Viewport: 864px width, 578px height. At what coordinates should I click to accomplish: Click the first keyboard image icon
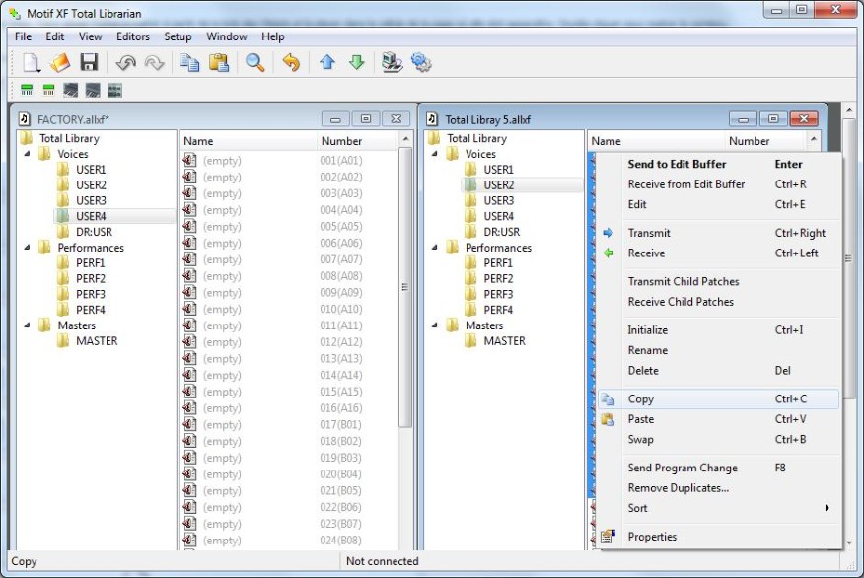click(71, 90)
